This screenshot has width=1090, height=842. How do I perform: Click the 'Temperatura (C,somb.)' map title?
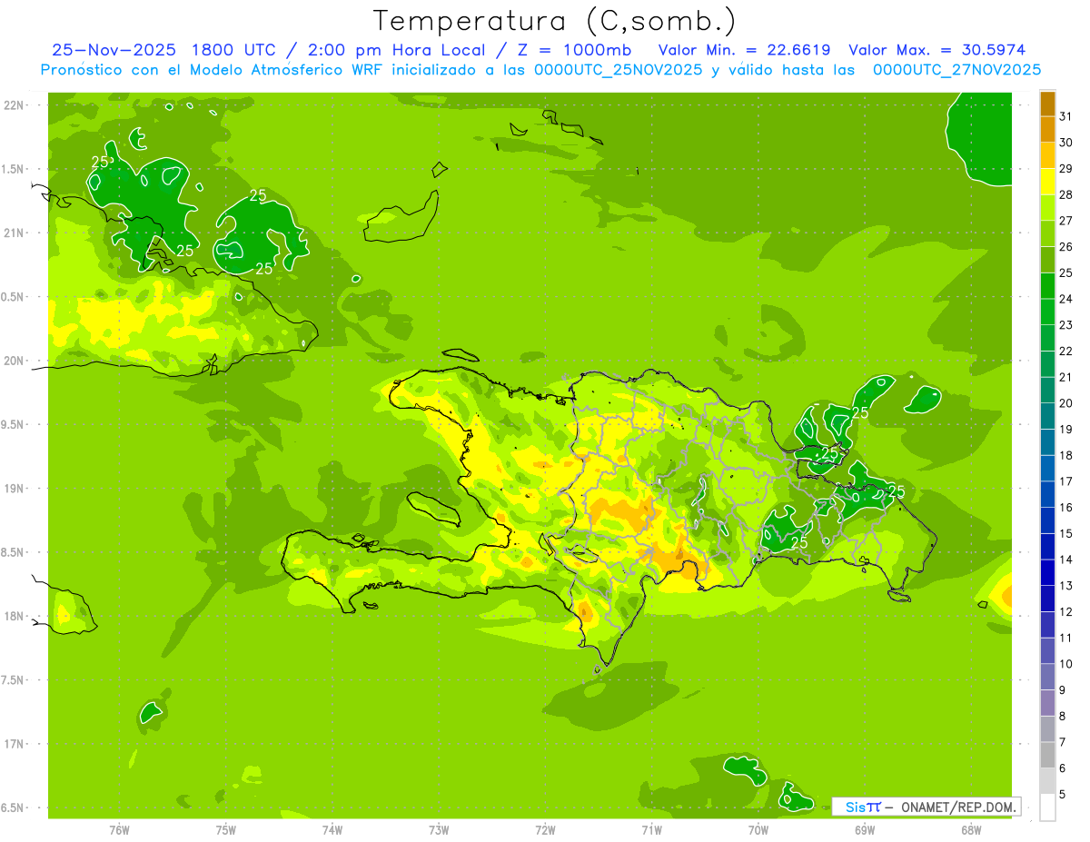[x=554, y=21]
